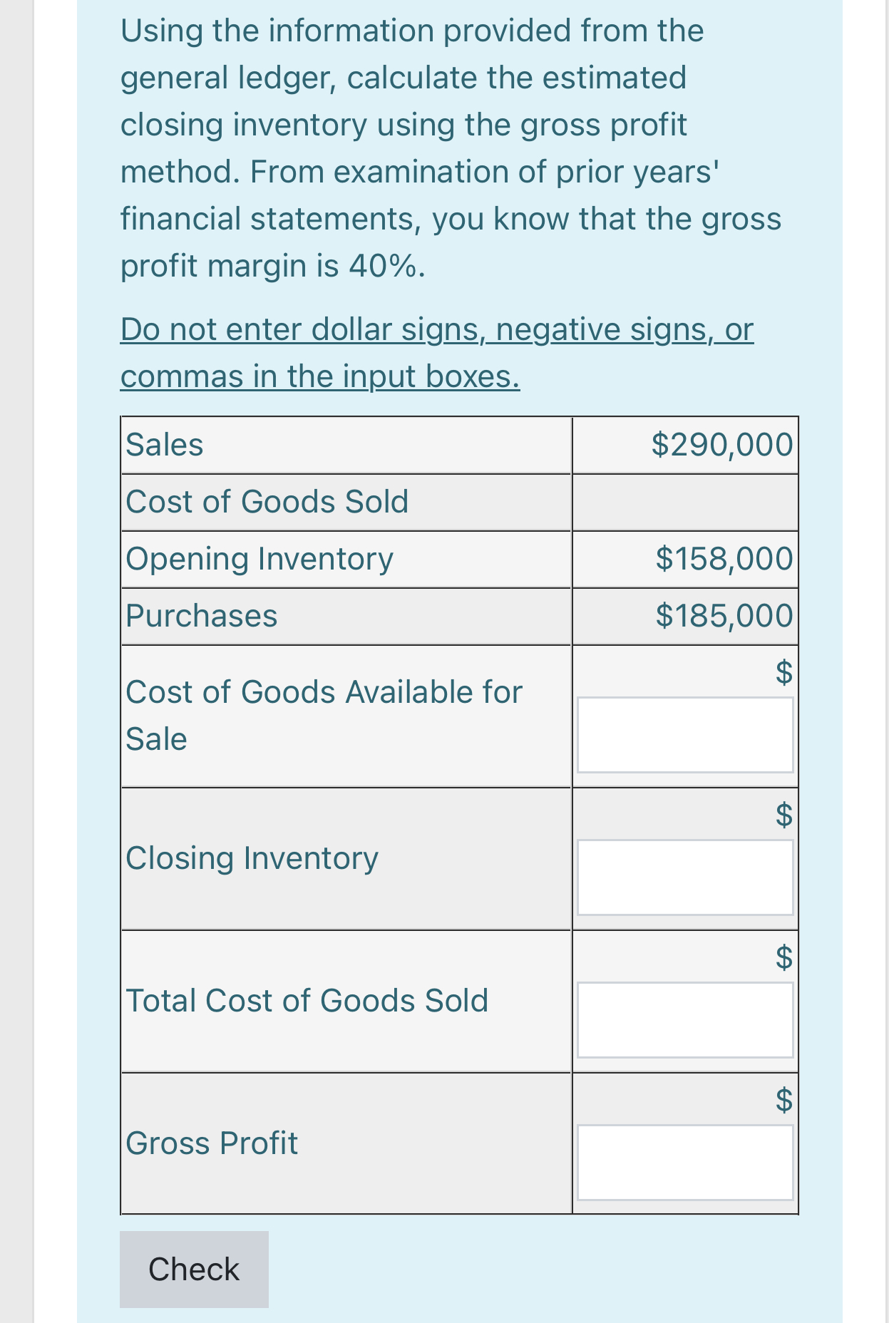Screen dimensions: 889x1323
Task: Click the Check button
Action: coord(193,1268)
